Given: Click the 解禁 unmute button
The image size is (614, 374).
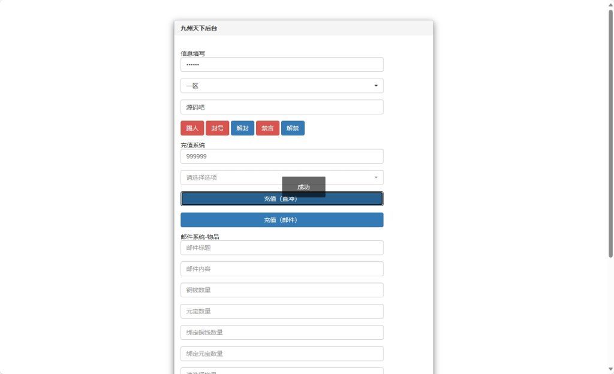Looking at the screenshot, I should [x=293, y=128].
